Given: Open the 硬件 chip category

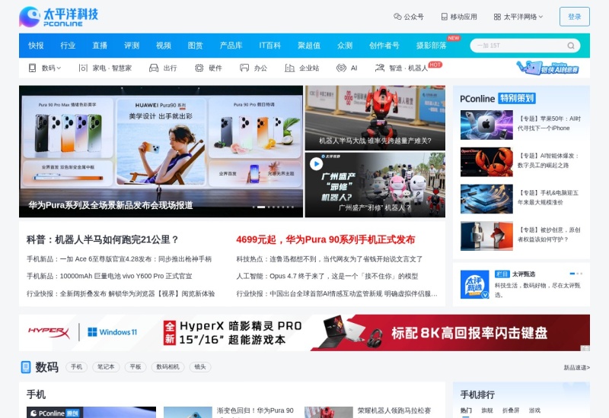Looking at the screenshot, I should tap(209, 68).
